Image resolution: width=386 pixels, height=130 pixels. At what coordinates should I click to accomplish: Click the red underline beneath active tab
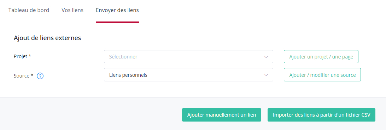(x=117, y=22)
